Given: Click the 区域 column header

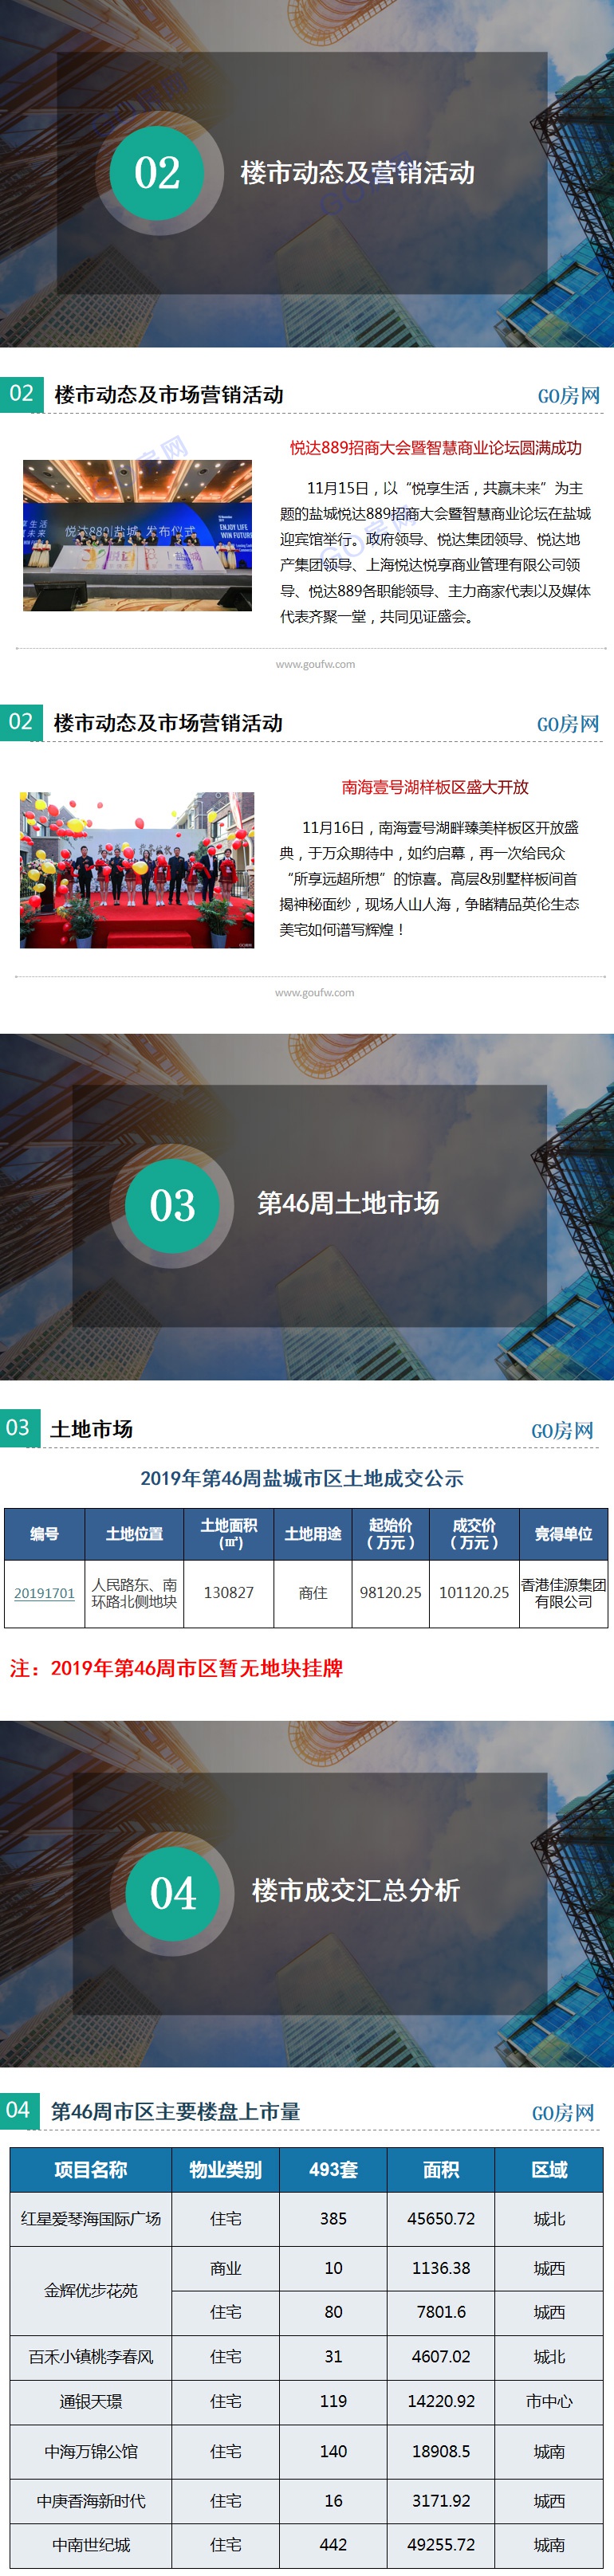Looking at the screenshot, I should point(549,2169).
